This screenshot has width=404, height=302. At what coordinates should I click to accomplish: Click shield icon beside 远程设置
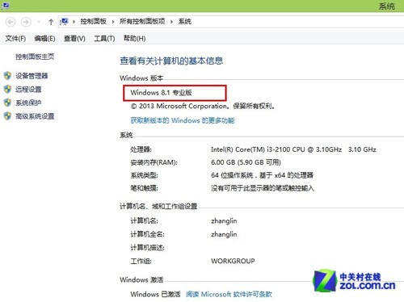(x=7, y=89)
